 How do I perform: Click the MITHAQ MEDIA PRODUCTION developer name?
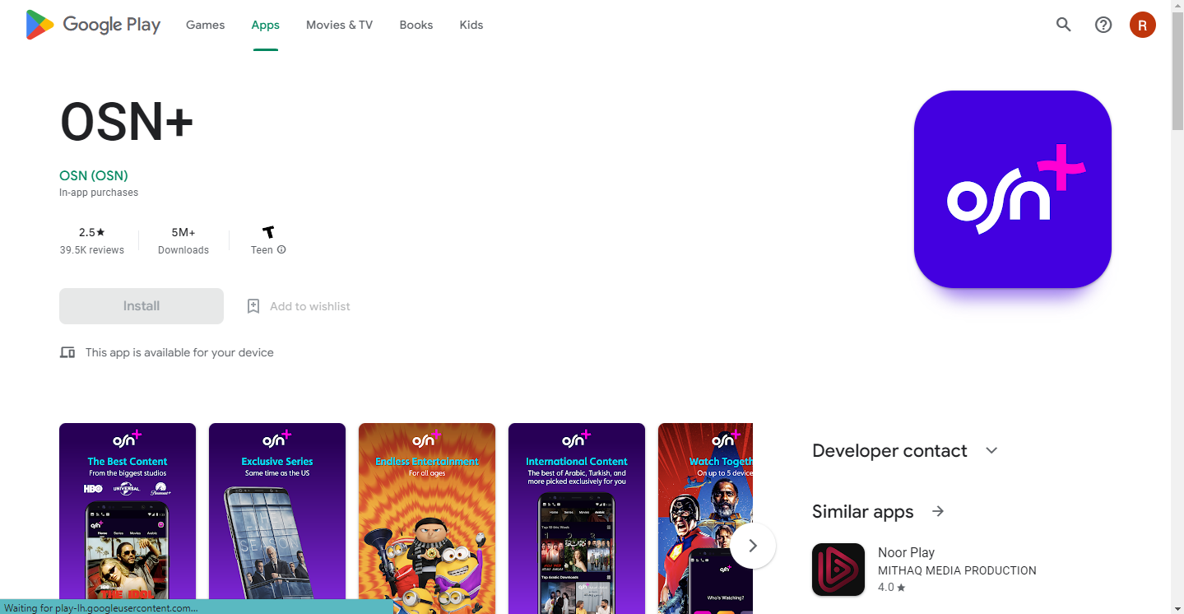coord(957,570)
